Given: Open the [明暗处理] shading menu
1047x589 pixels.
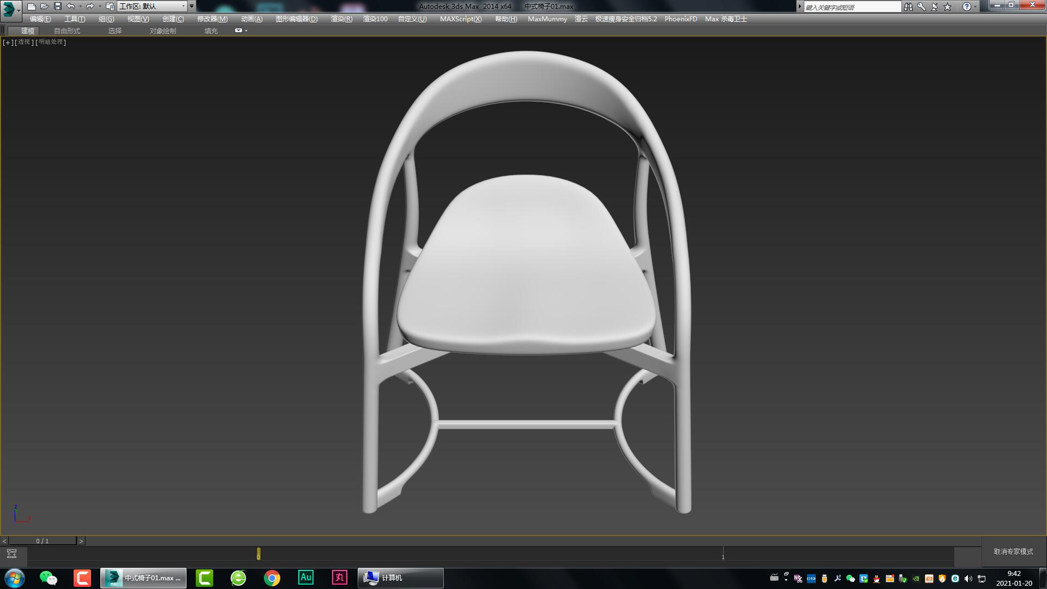Looking at the screenshot, I should (50, 42).
